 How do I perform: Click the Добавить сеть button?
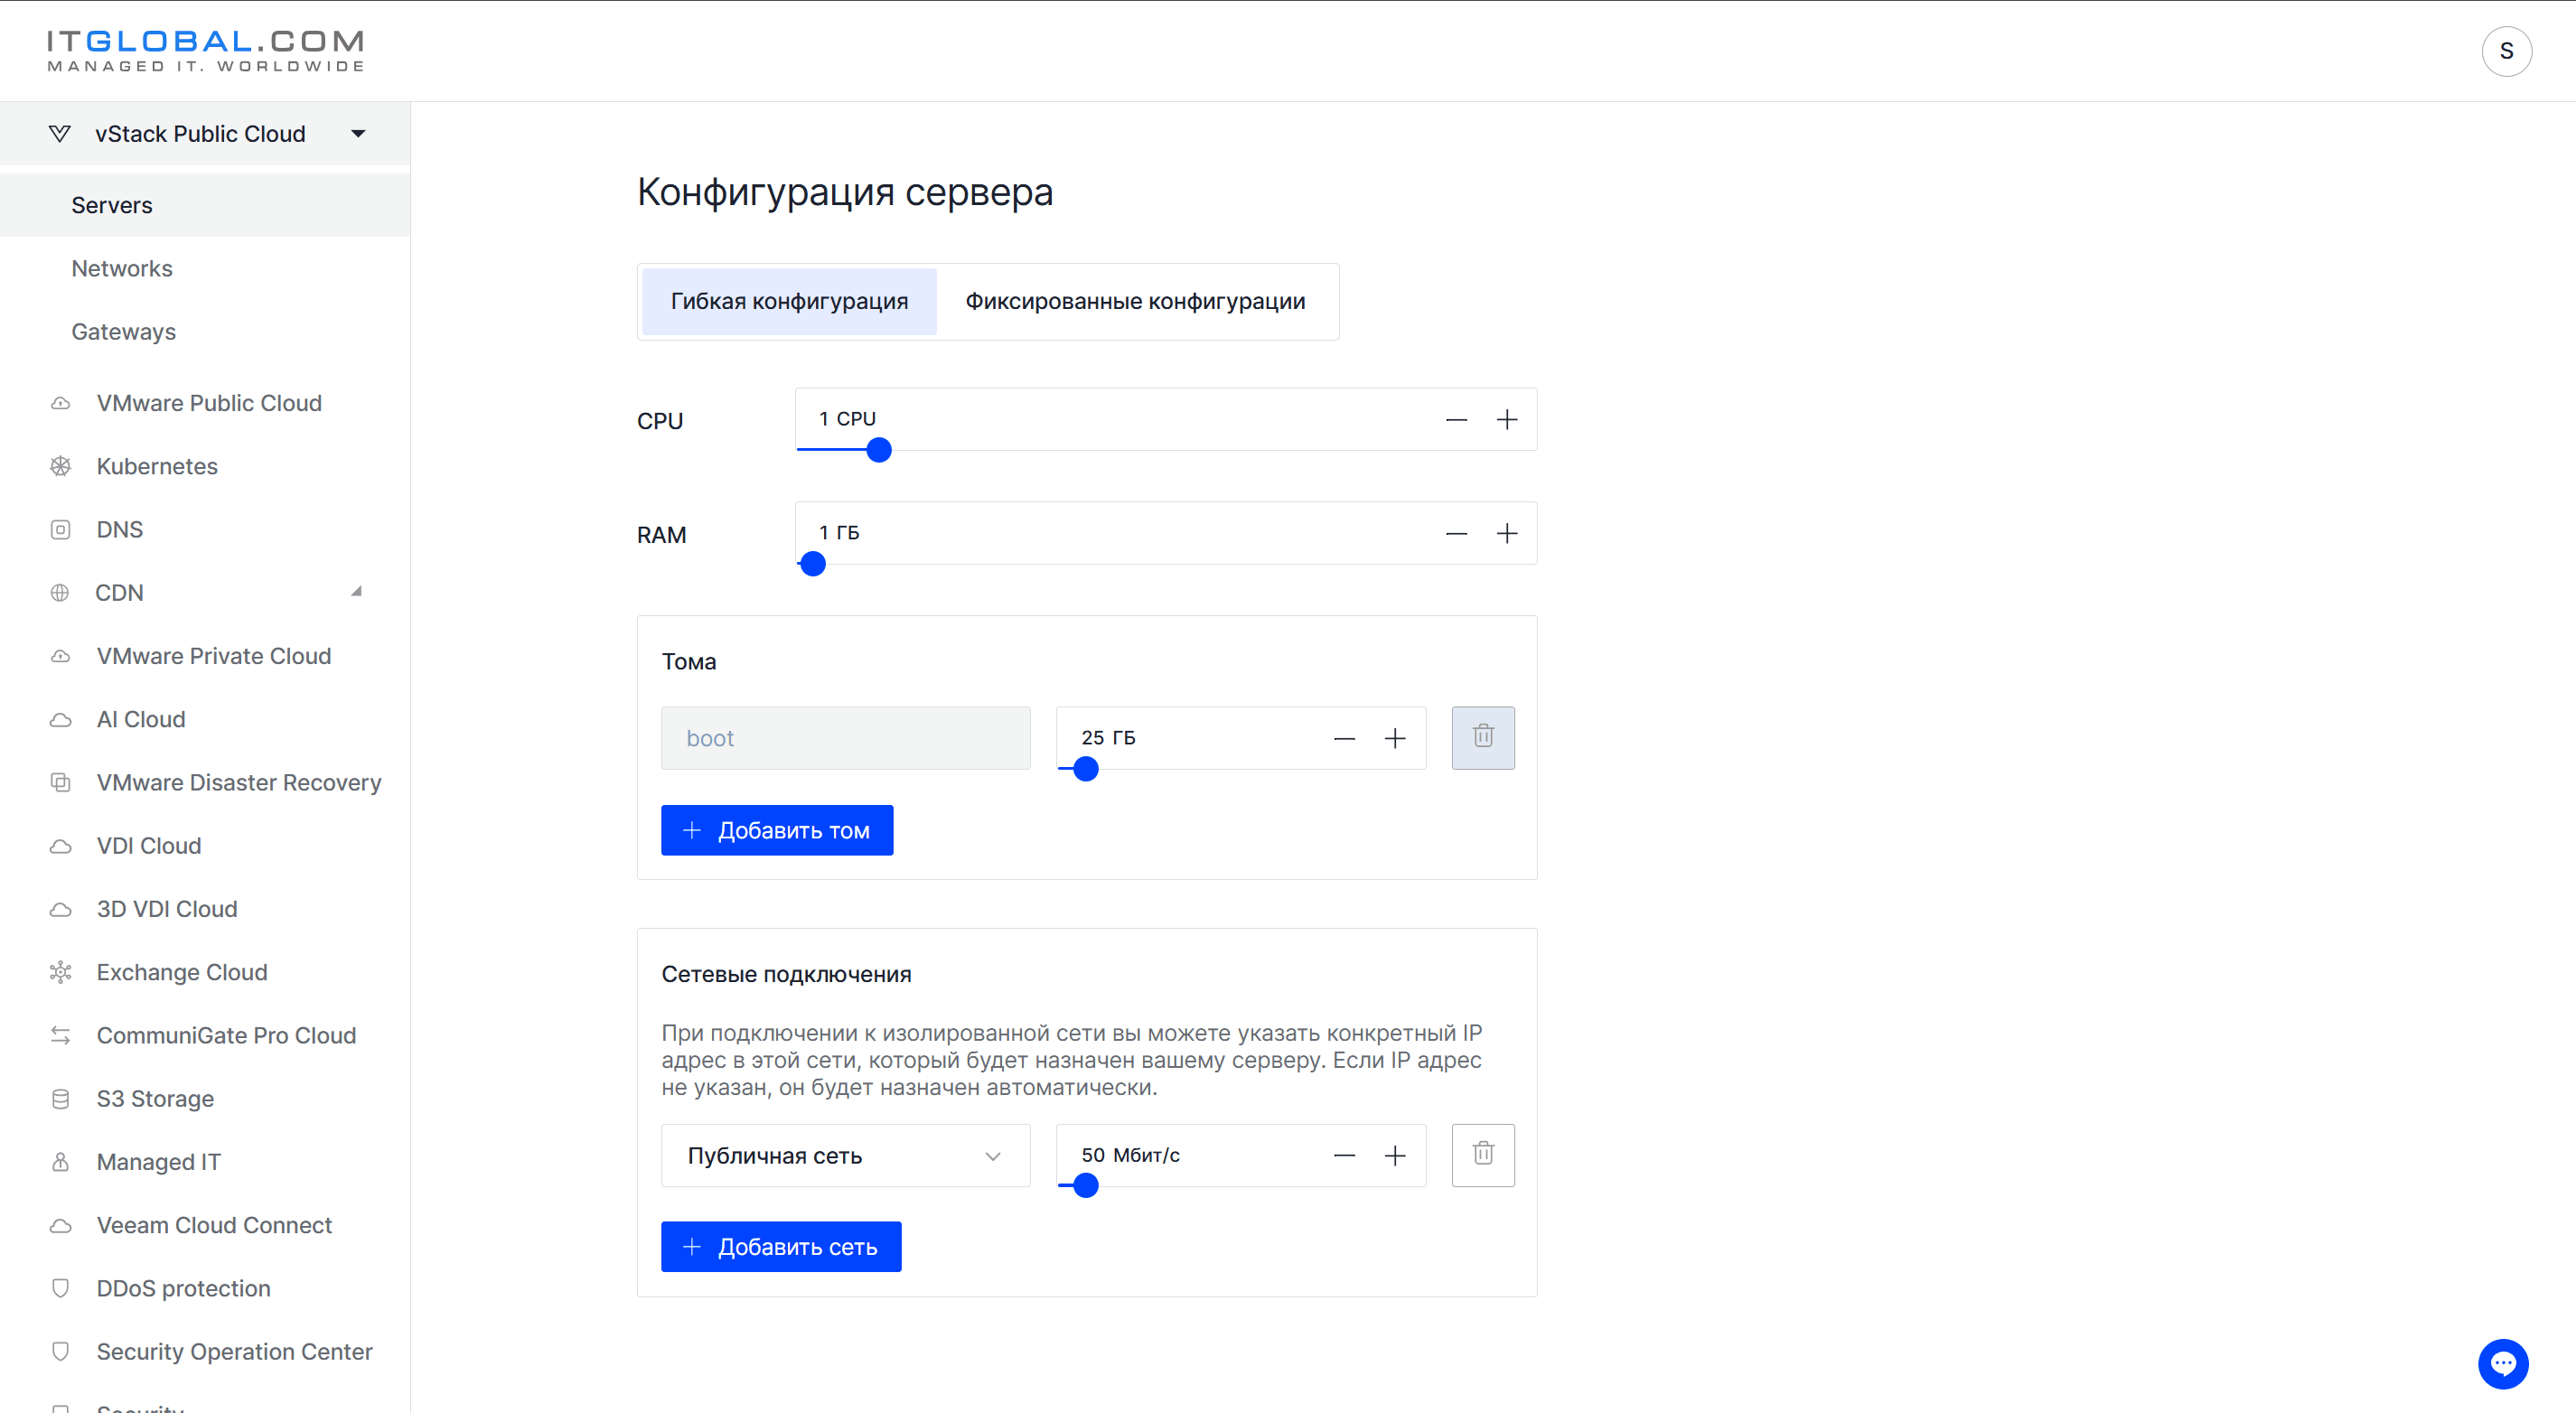(780, 1247)
